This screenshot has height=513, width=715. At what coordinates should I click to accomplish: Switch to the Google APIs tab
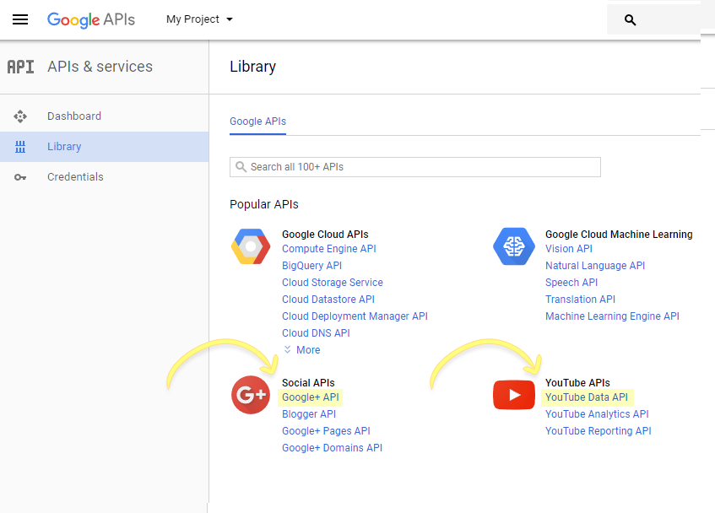click(x=257, y=121)
